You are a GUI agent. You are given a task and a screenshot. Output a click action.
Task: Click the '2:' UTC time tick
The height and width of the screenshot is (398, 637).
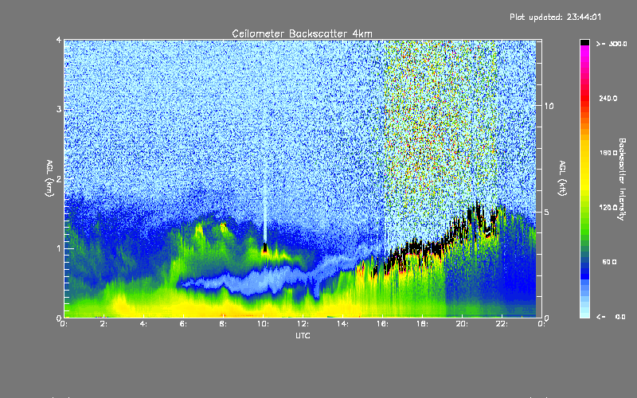coord(104,324)
